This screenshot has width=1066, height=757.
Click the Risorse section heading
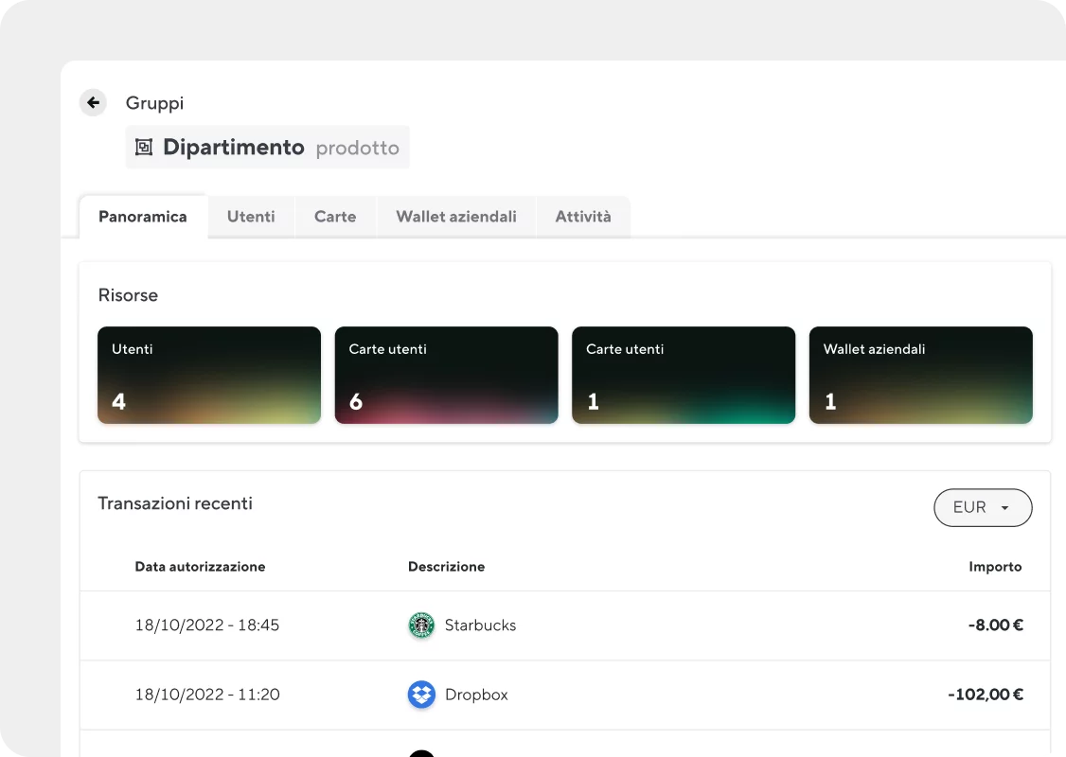click(x=128, y=295)
